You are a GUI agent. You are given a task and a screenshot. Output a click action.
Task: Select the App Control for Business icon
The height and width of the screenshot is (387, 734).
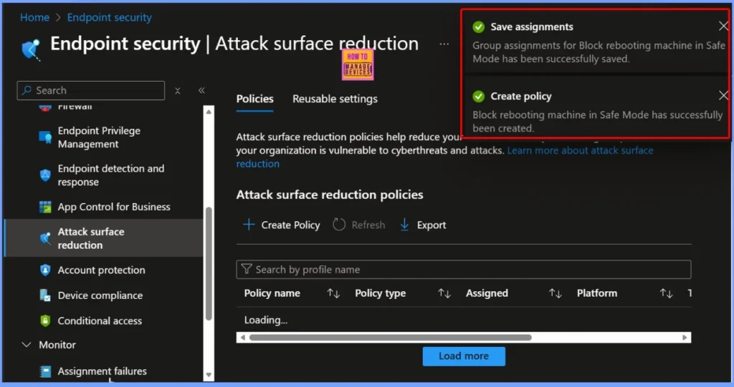[45, 207]
